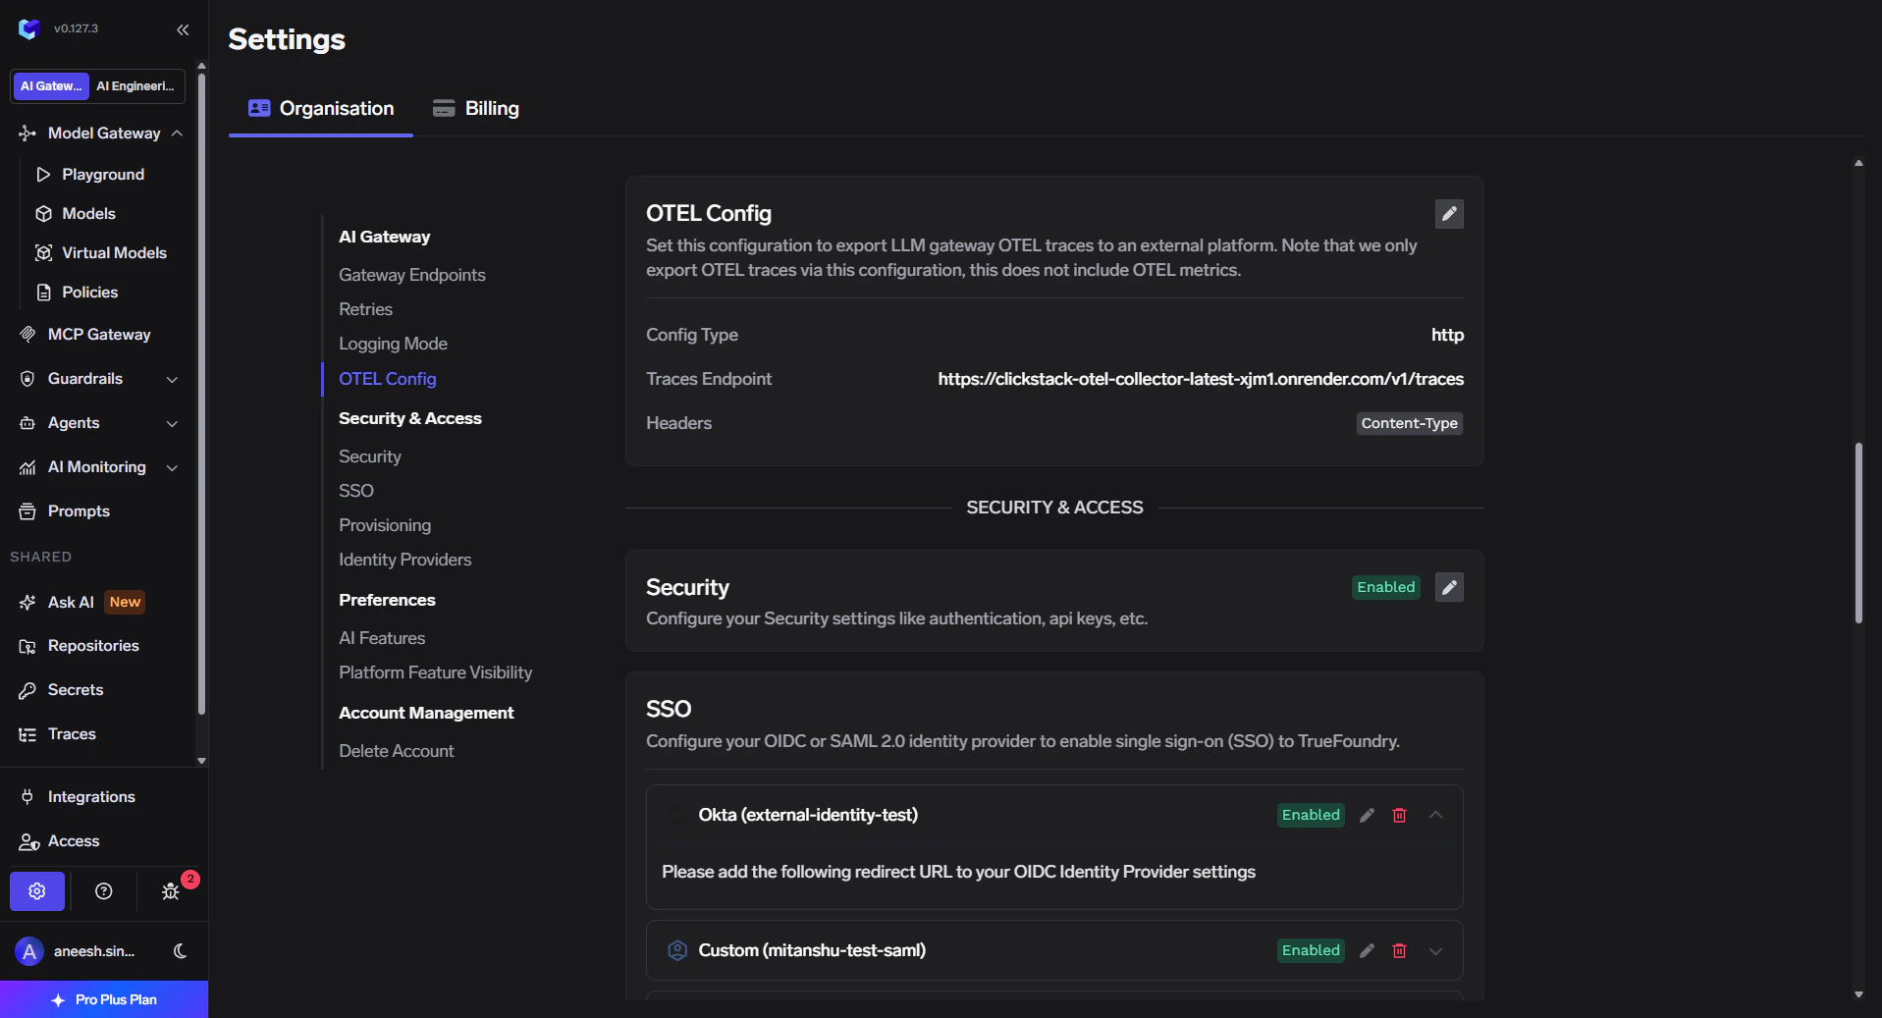Click the http config type value
The height and width of the screenshot is (1018, 1882).
[1447, 335]
